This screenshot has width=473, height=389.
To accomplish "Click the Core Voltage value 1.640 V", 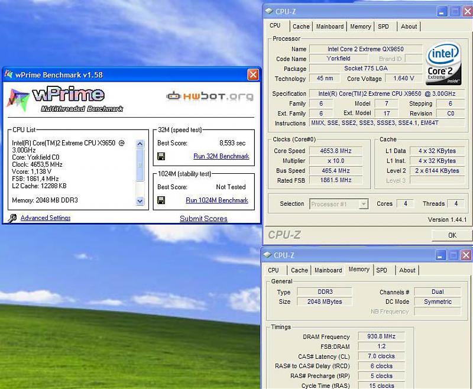I will pos(404,79).
